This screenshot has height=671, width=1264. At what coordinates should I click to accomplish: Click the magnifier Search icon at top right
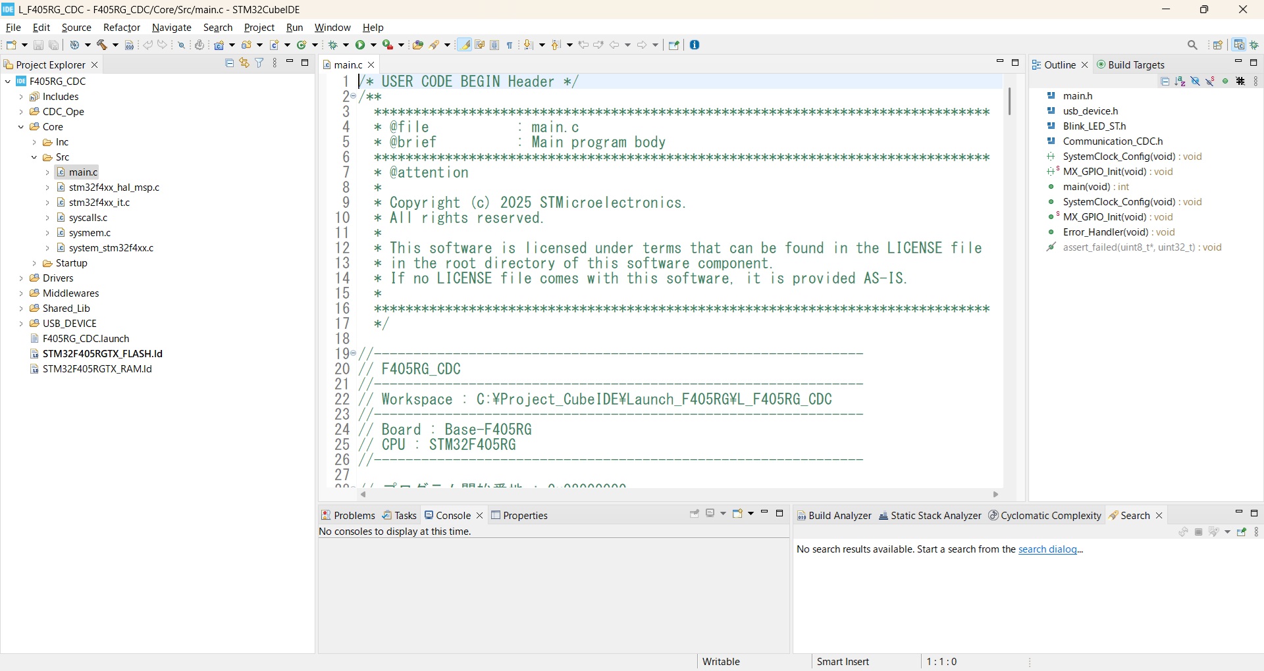[x=1193, y=45]
